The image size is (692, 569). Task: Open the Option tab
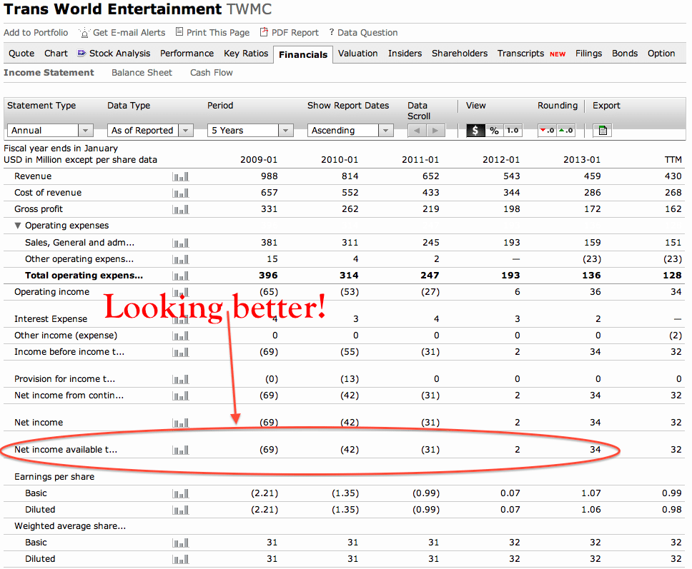click(661, 54)
